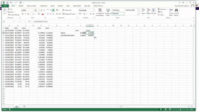The image size is (199, 112).
Task: Delete cells using Delete button
Action: (148, 12)
